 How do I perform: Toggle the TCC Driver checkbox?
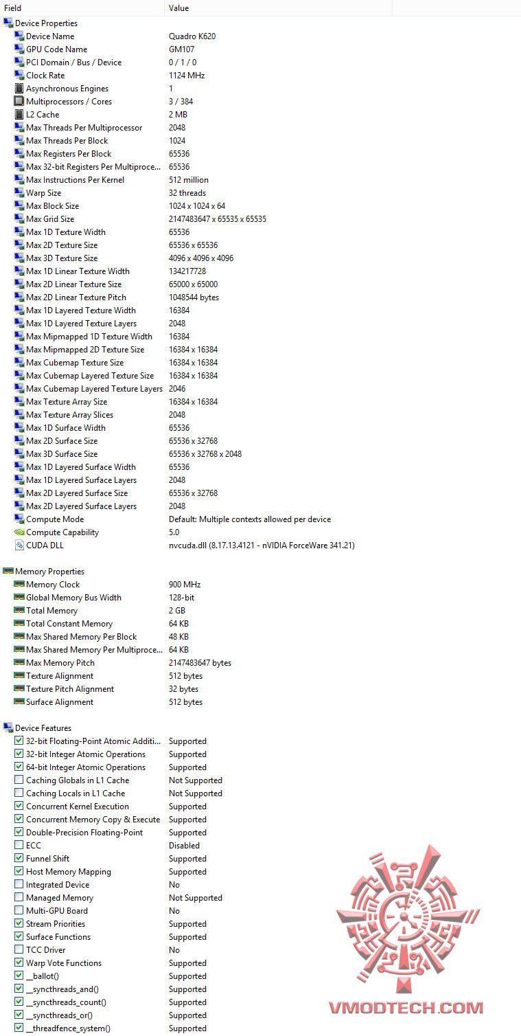19,949
